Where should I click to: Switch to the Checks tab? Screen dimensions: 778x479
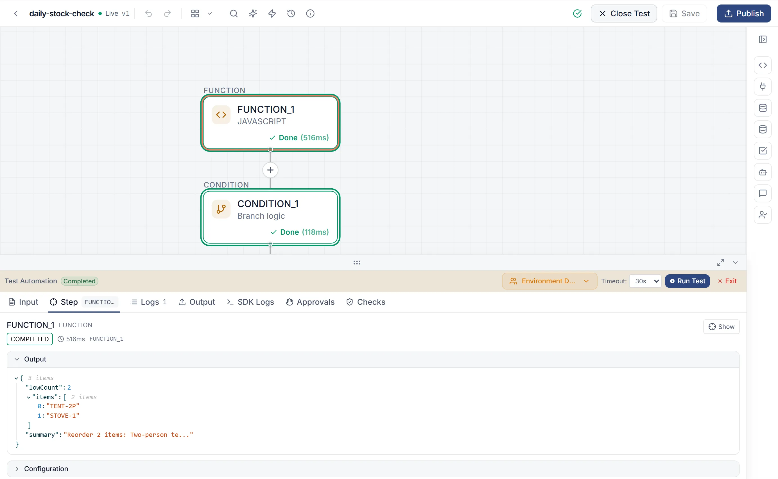click(366, 302)
